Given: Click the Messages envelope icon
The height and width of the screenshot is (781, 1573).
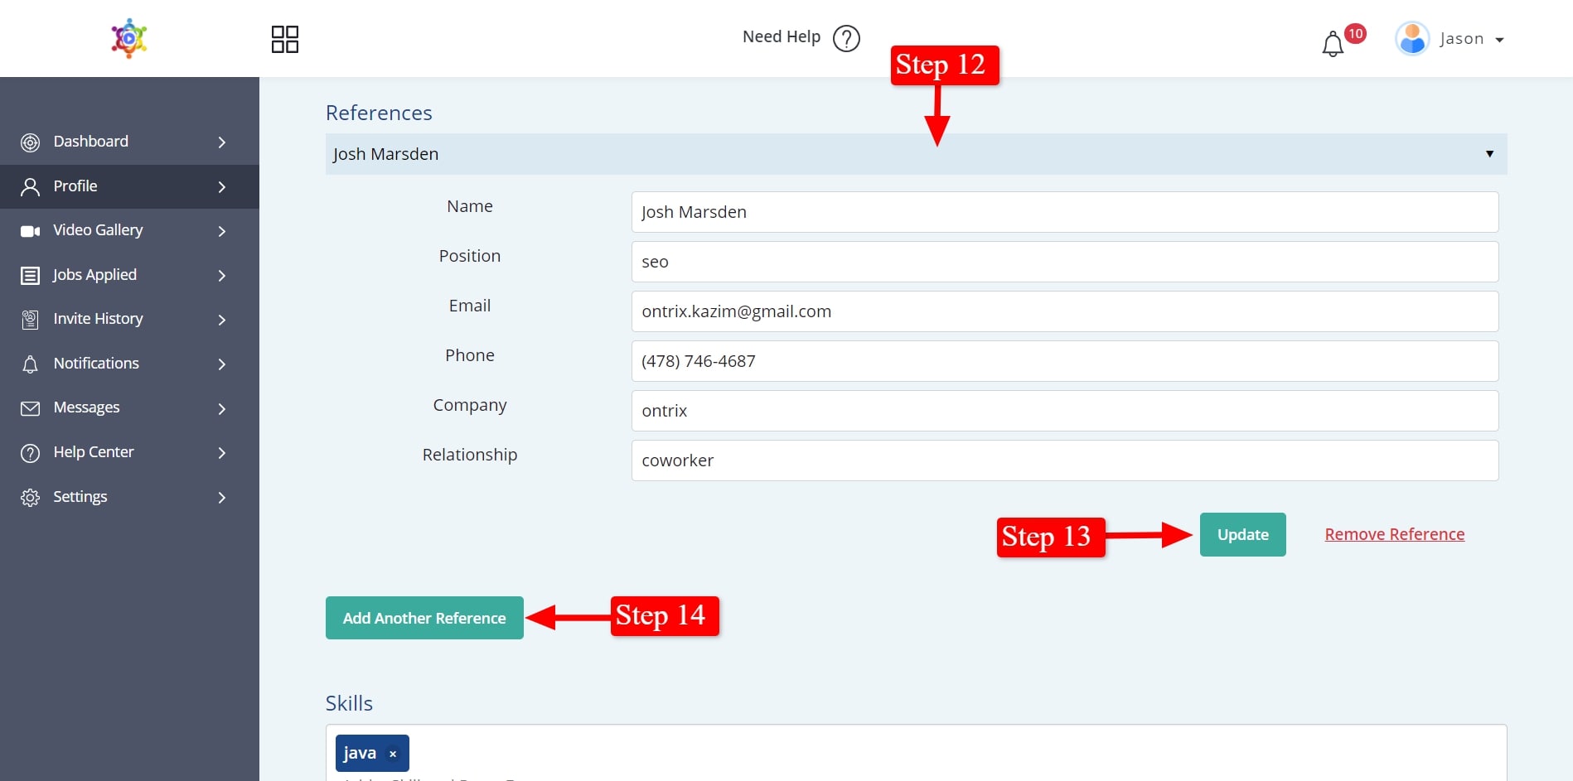Looking at the screenshot, I should [x=31, y=408].
